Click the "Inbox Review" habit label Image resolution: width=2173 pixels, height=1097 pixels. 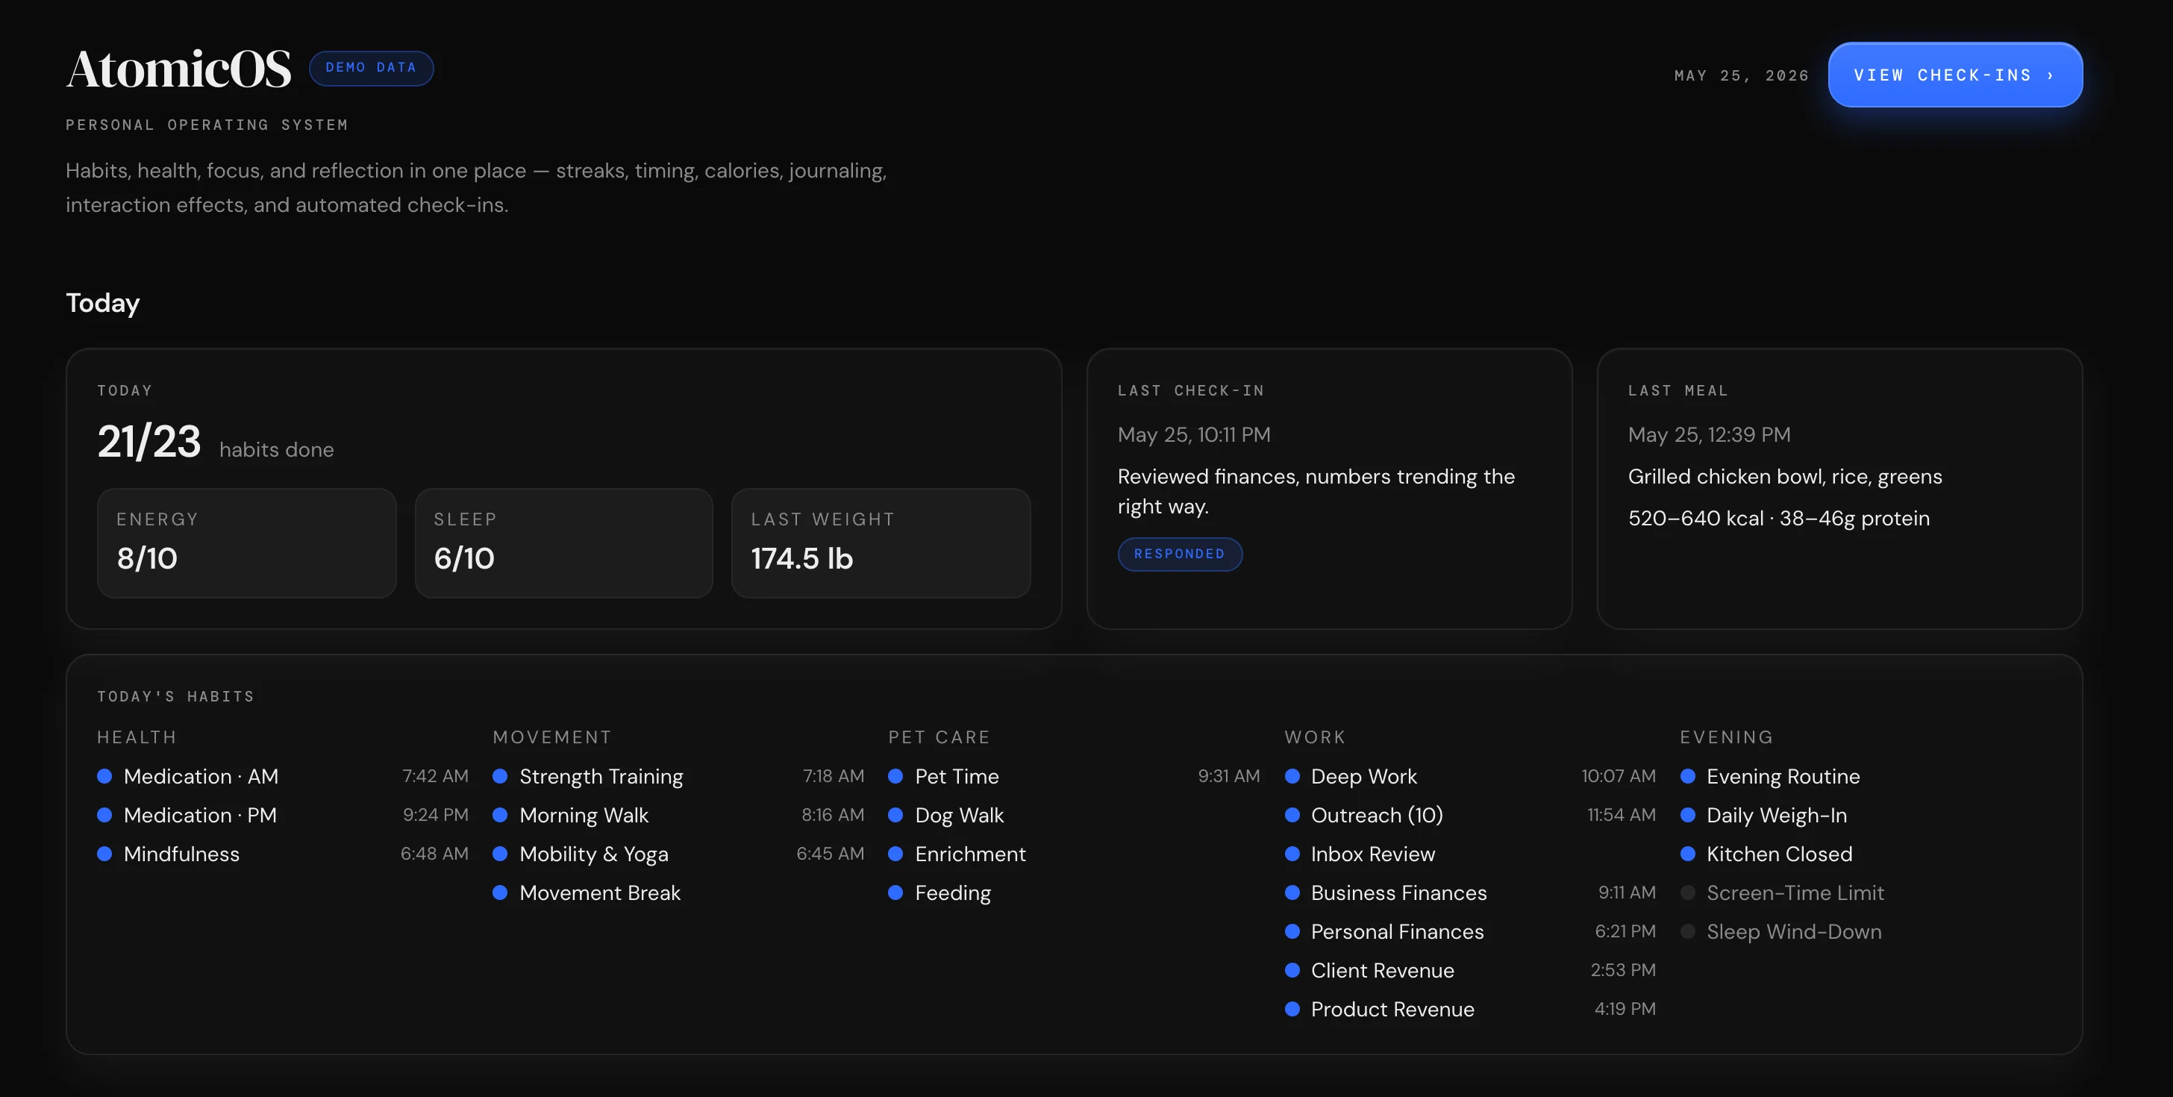tap(1372, 854)
